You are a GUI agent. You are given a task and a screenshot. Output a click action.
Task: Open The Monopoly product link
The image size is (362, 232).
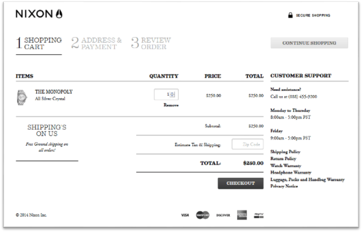(x=54, y=92)
